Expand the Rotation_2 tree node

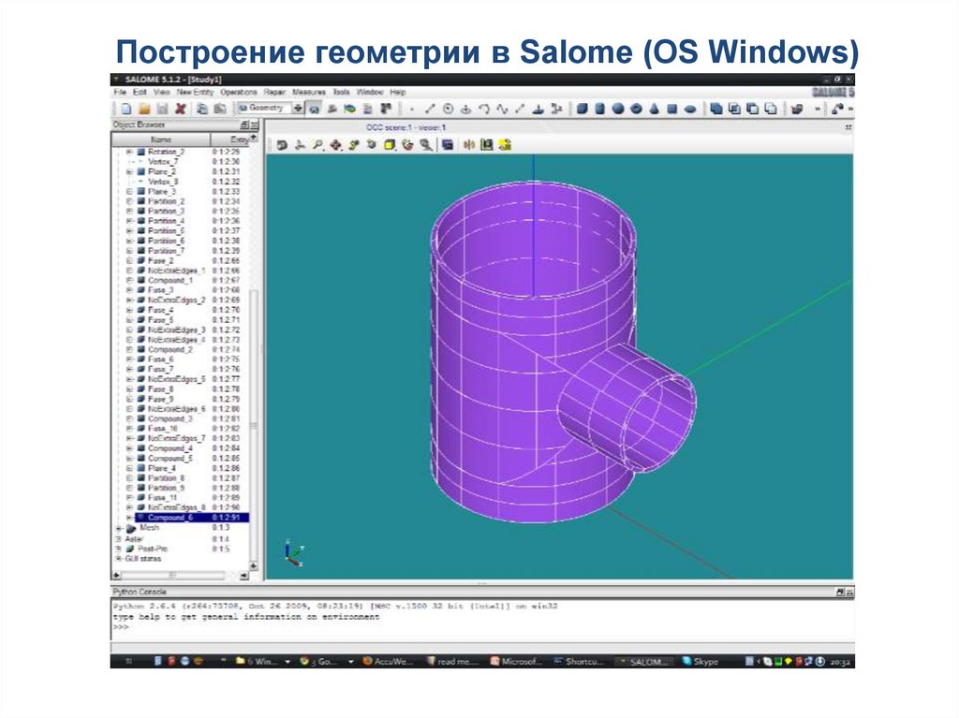click(128, 151)
